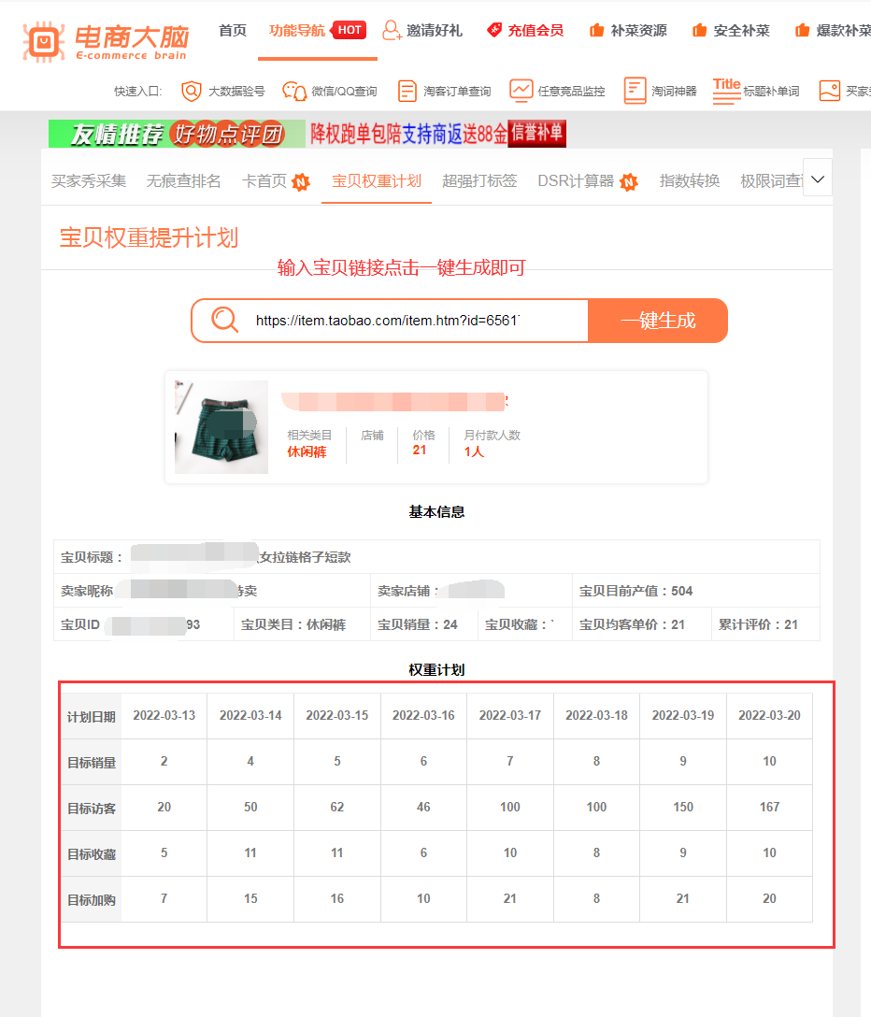
Task: Click the 充值会员 diamond icon
Action: (493, 30)
